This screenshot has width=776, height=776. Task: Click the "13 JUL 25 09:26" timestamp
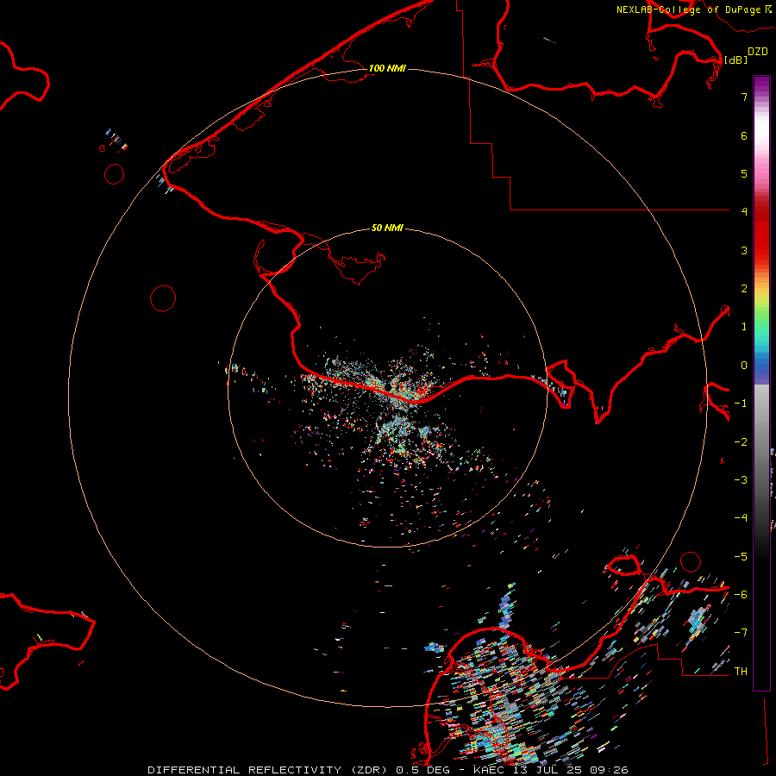(x=570, y=770)
